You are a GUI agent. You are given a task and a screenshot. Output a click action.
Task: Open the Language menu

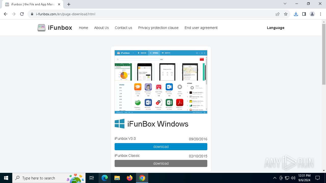[276, 28]
